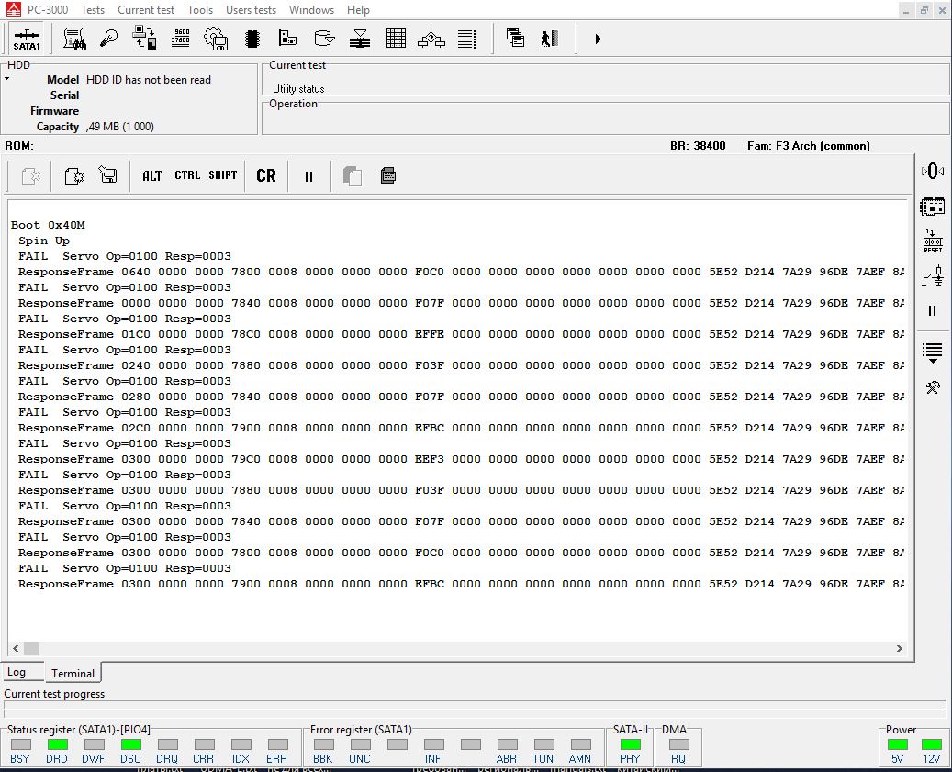Viewport: 952px width, 772px height.
Task: Open the Tests menu
Action: pos(93,10)
